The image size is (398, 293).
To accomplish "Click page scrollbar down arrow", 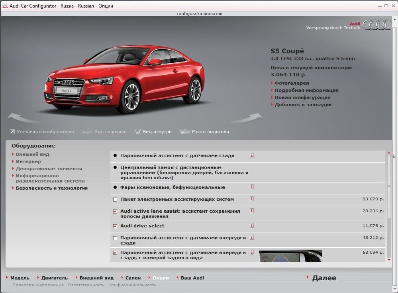I will [395, 289].
